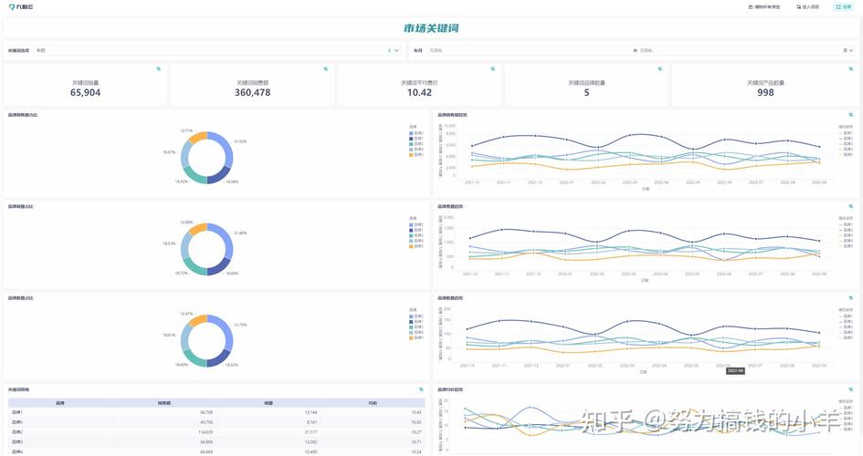Image resolution: width=863 pixels, height=456 pixels.
Task: Click filter icon on 关键词明细 table
Action: click(x=421, y=389)
